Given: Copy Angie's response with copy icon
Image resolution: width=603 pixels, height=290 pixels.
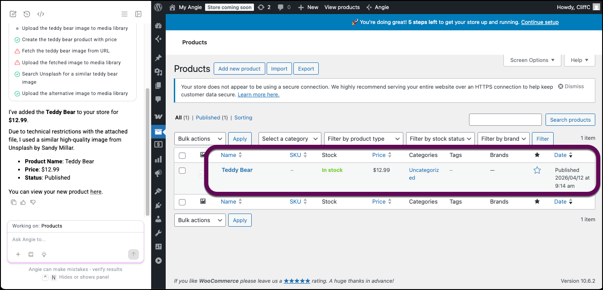Looking at the screenshot, I should pyautogui.click(x=14, y=202).
